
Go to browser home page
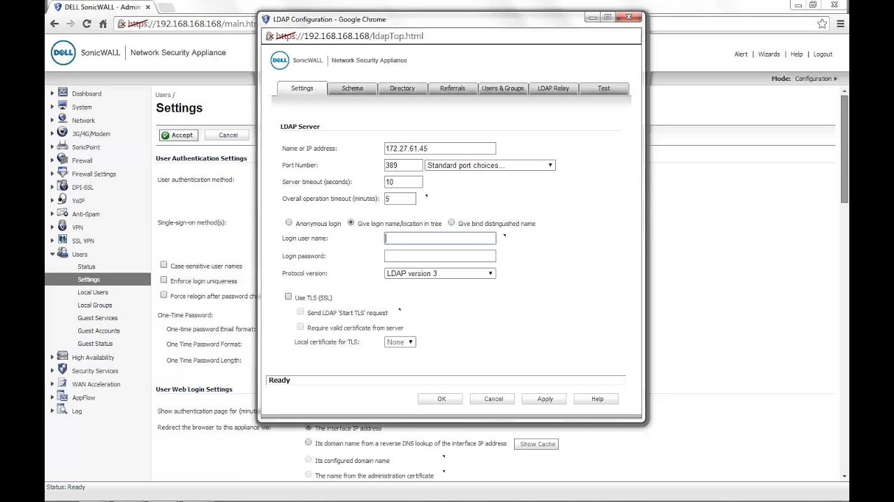(103, 24)
